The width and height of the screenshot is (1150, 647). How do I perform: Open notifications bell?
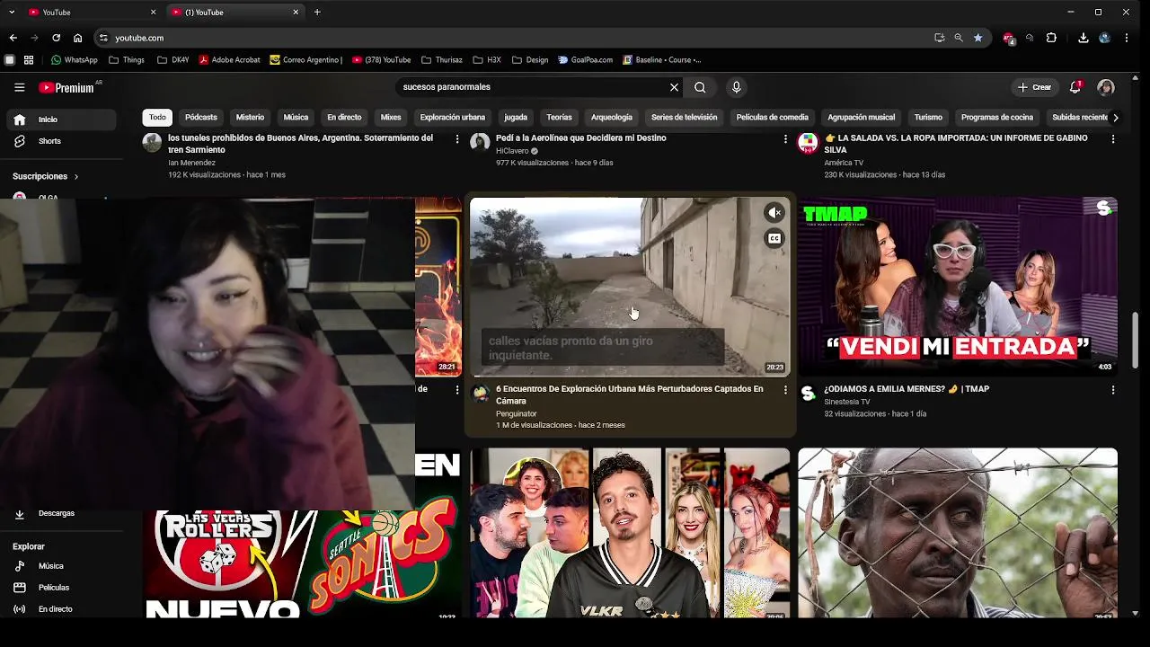tap(1075, 87)
